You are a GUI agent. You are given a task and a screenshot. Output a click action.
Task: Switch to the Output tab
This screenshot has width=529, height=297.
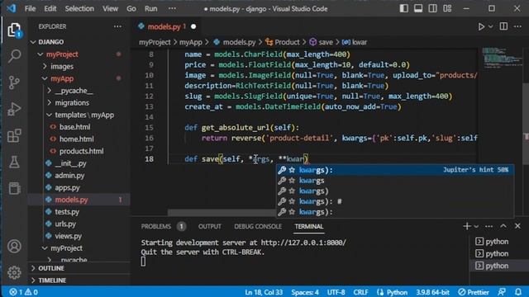point(209,226)
